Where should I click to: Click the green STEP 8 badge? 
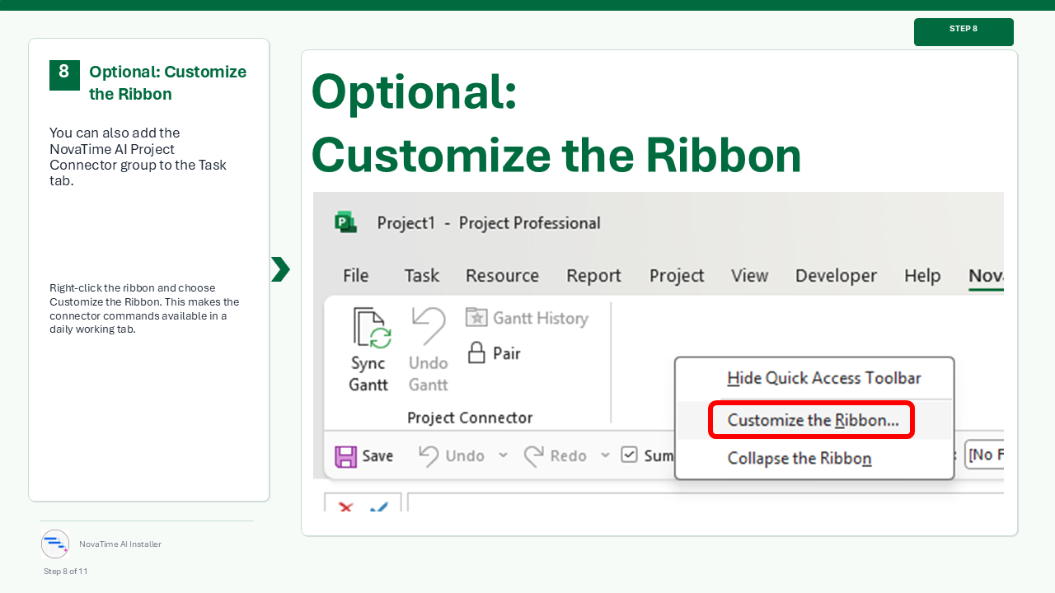click(x=964, y=32)
